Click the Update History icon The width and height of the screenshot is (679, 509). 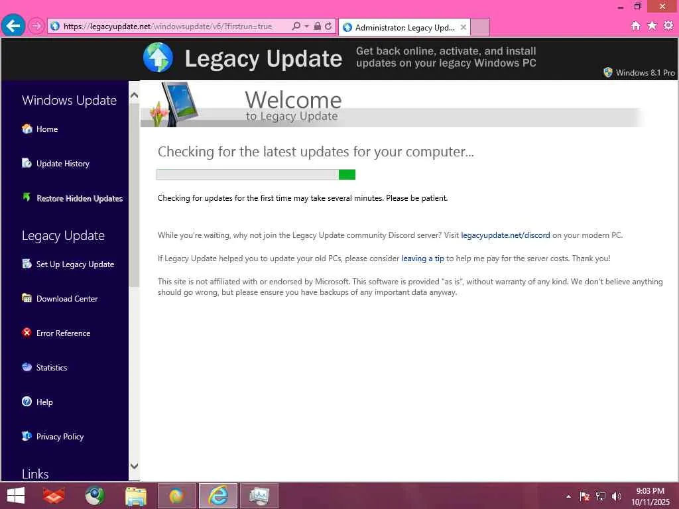click(x=27, y=163)
